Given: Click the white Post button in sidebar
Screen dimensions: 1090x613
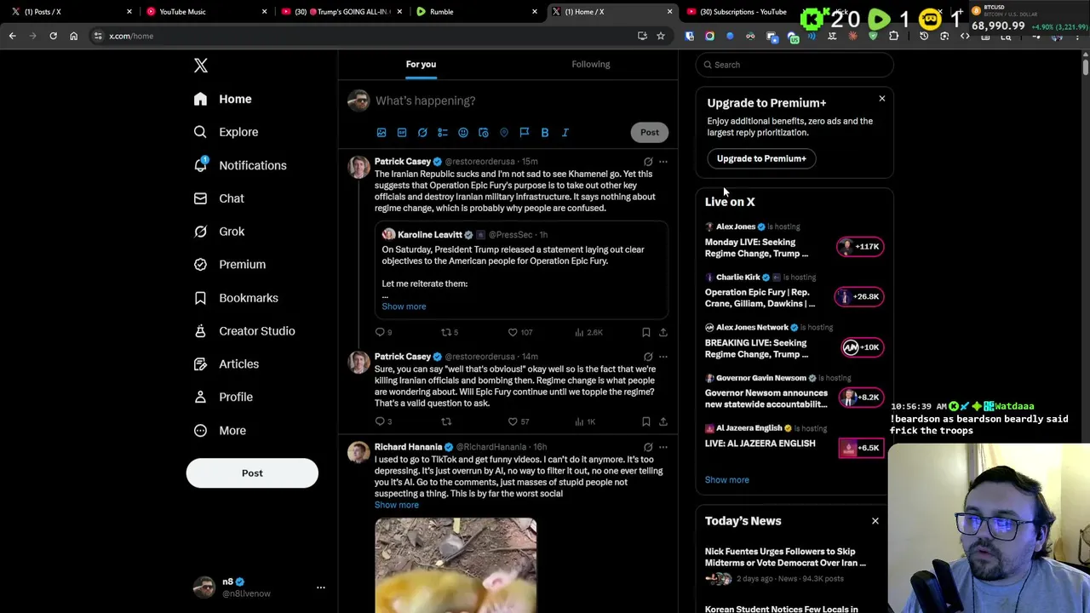Looking at the screenshot, I should [x=252, y=473].
